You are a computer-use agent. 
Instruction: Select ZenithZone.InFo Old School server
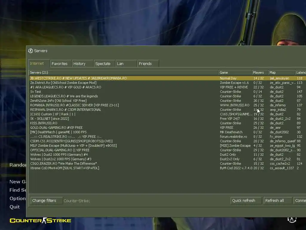pyautogui.click(x=167, y=101)
